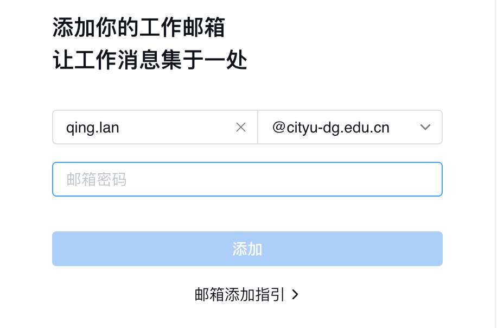Remove the entered email prefix using the clear icon
The width and height of the screenshot is (497, 328).
click(x=241, y=128)
